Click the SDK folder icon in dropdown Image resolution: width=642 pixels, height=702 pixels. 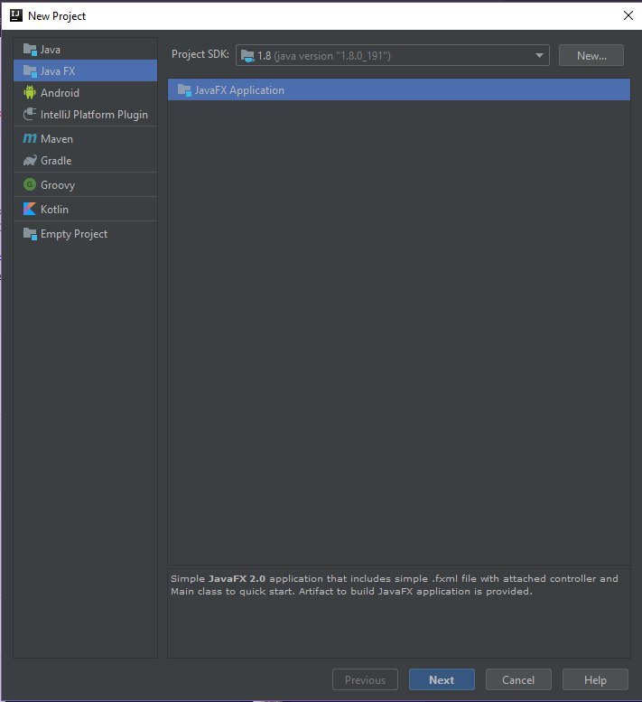(x=247, y=56)
